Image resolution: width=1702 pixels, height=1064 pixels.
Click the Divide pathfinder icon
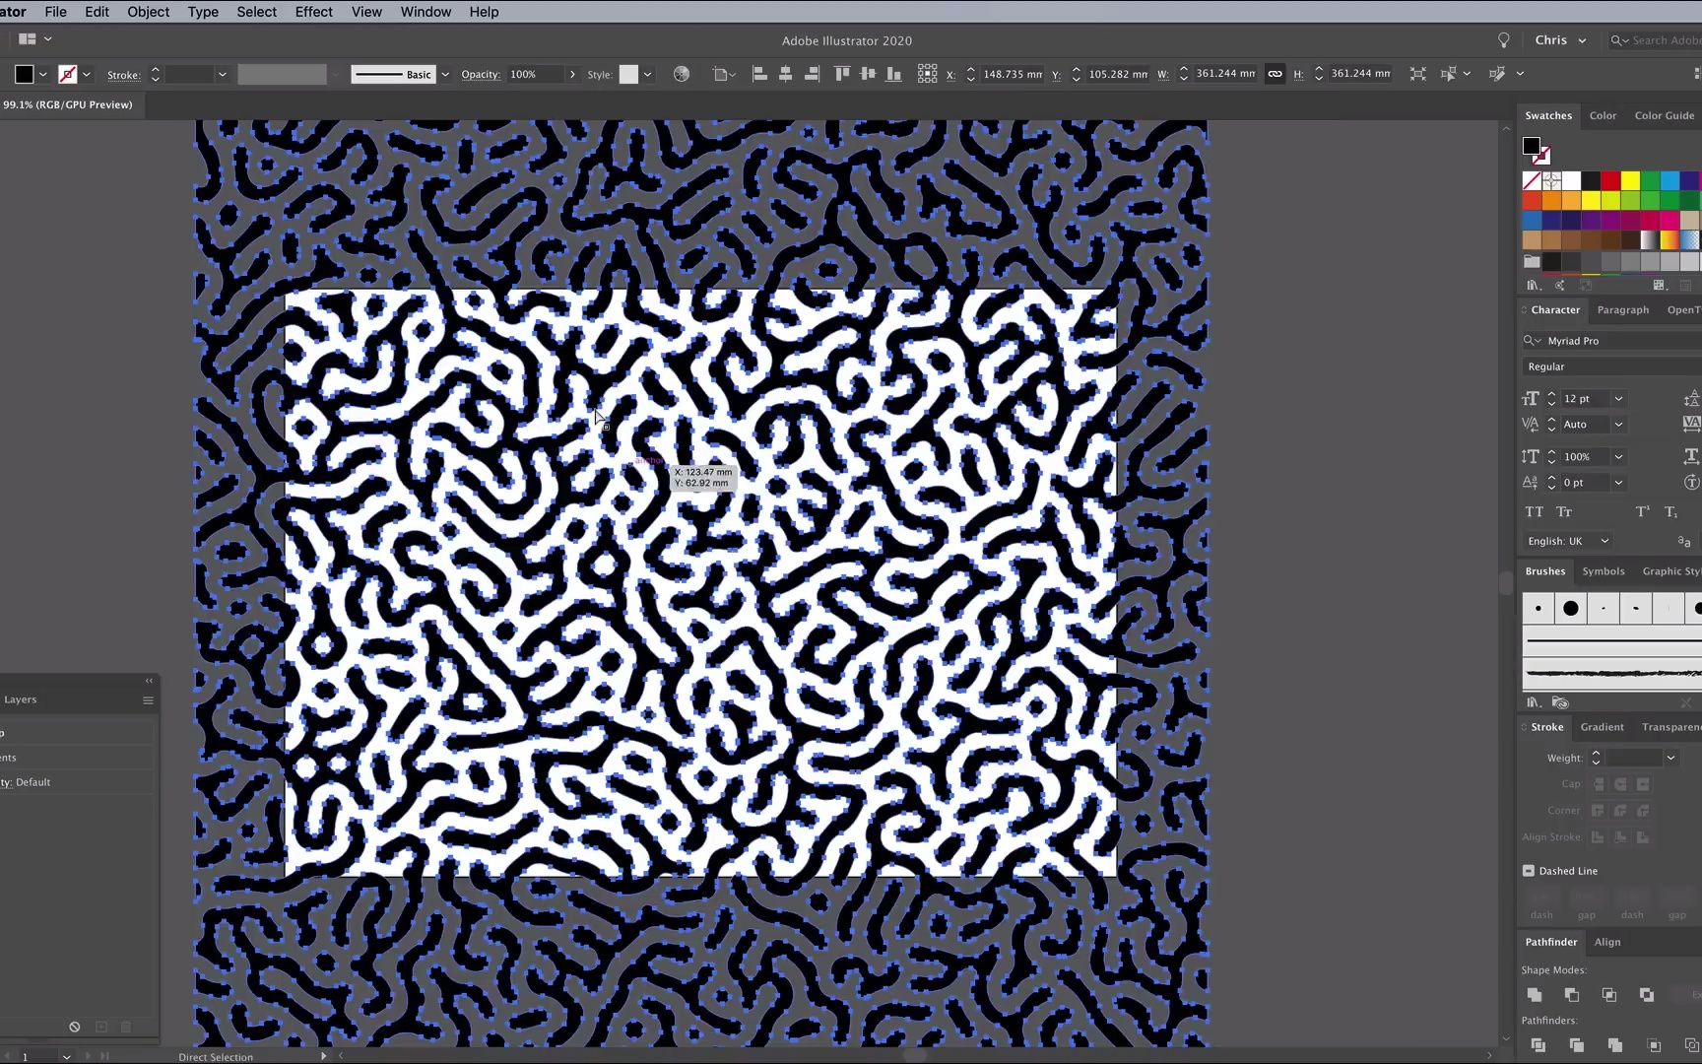coord(1538,1045)
